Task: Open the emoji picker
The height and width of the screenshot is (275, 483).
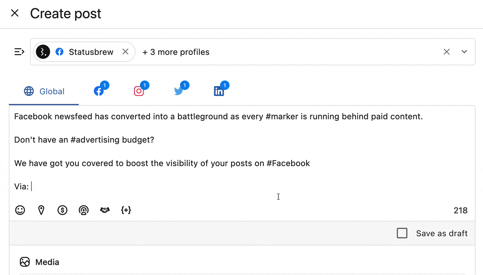Action: coord(20,210)
